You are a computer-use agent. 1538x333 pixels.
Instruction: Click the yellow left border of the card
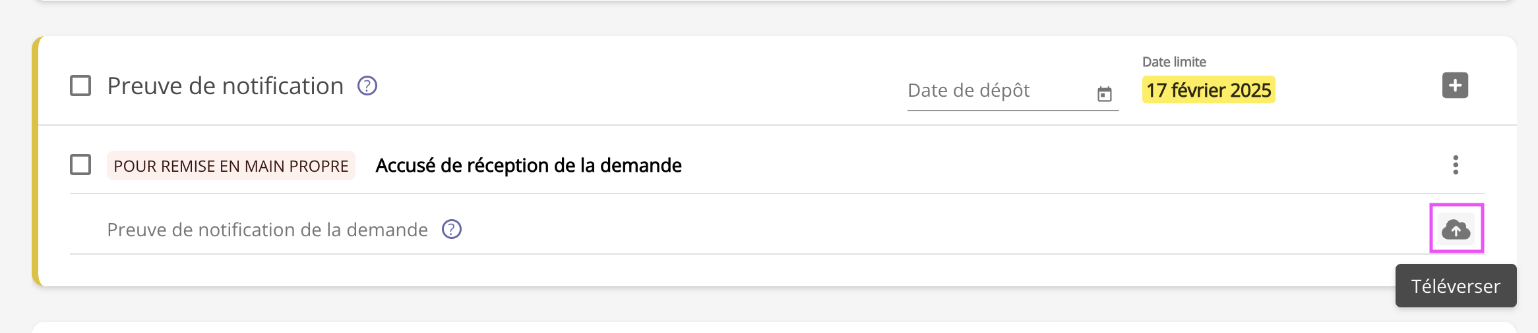[36, 161]
